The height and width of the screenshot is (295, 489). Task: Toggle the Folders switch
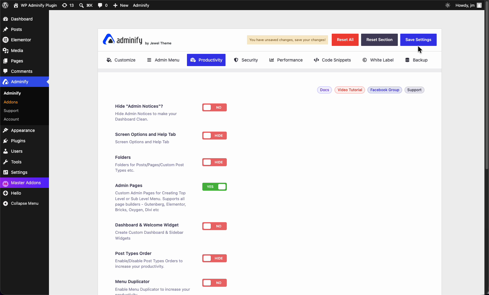(215, 162)
